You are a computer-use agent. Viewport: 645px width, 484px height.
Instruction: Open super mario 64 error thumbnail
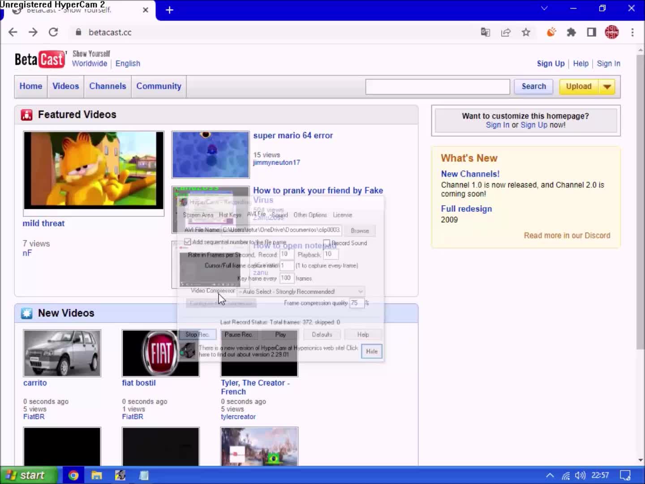[x=211, y=155]
